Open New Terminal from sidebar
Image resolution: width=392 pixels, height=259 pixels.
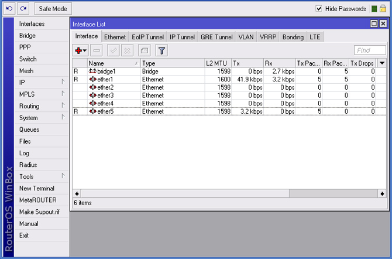[36, 188]
